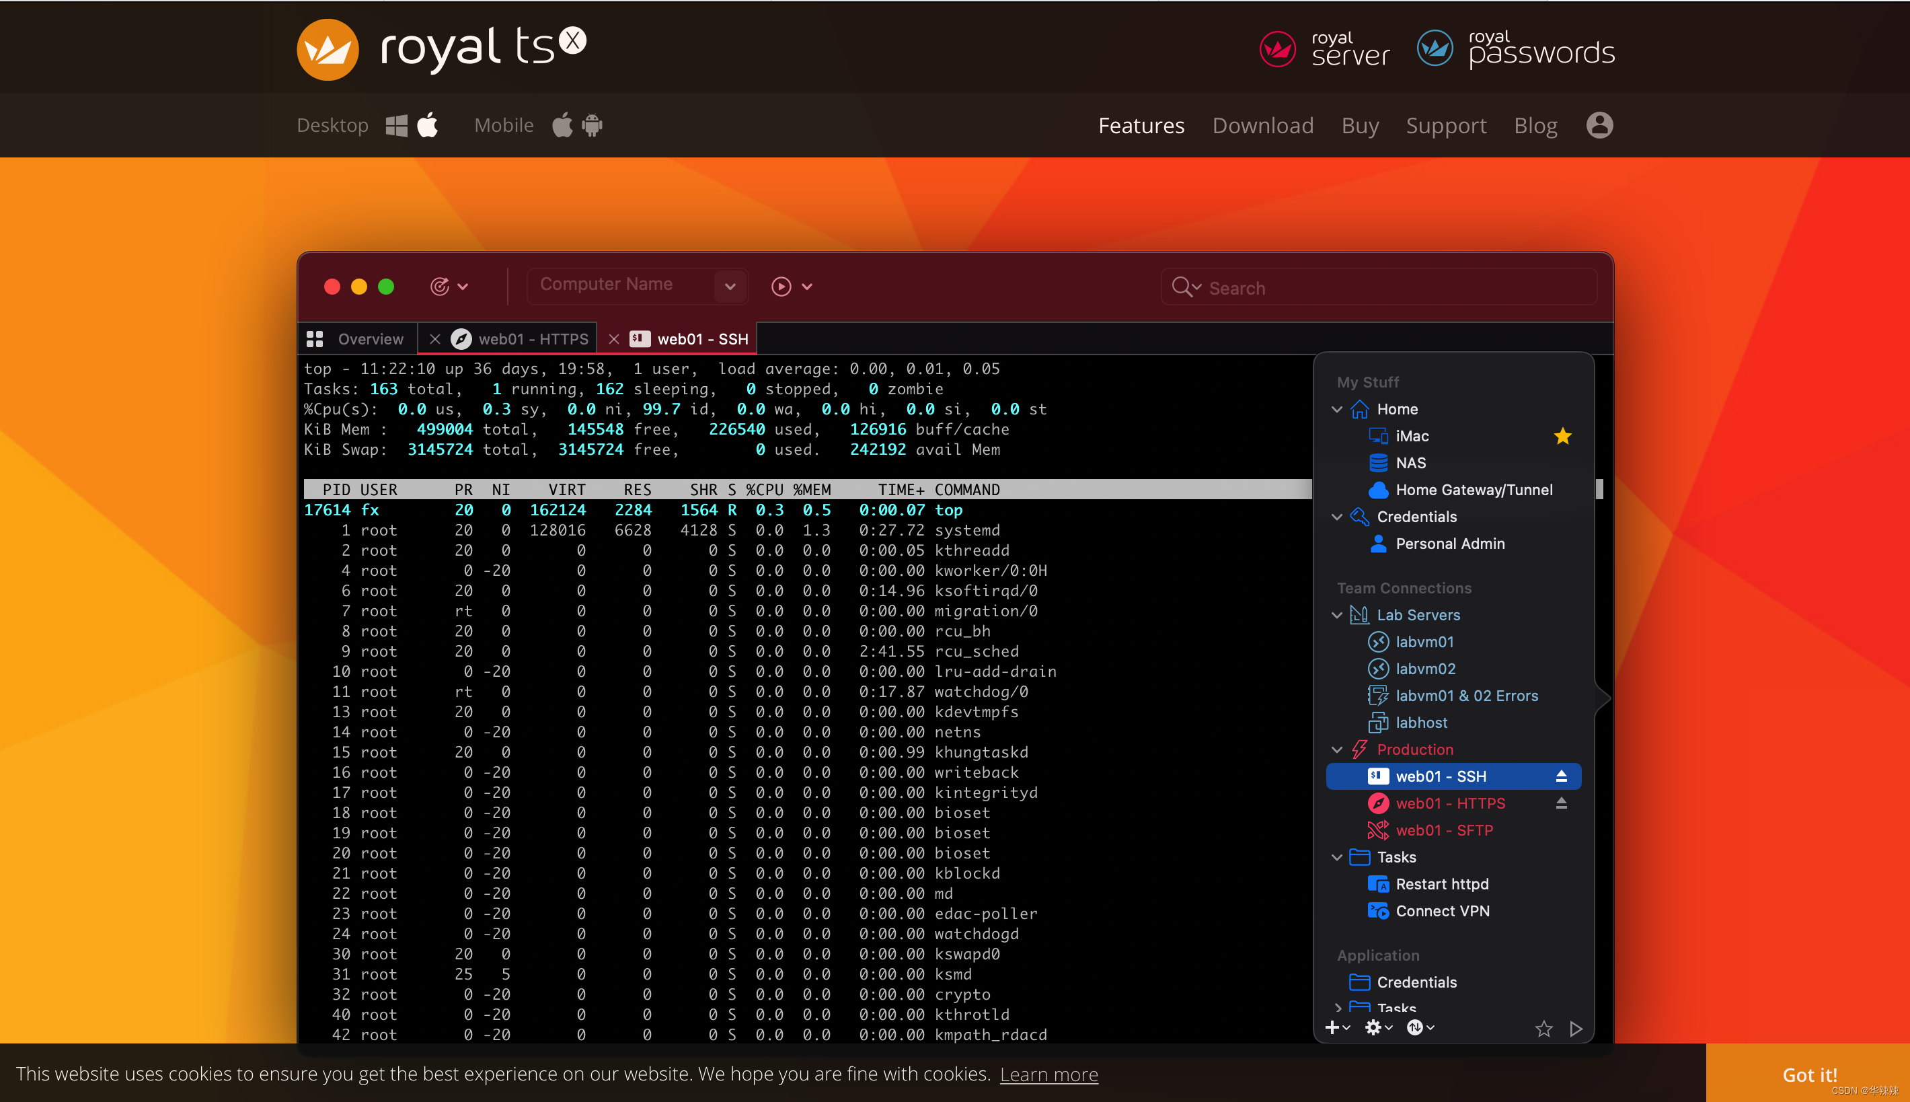The width and height of the screenshot is (1910, 1102).
Task: Open the Blog page
Action: point(1535,126)
